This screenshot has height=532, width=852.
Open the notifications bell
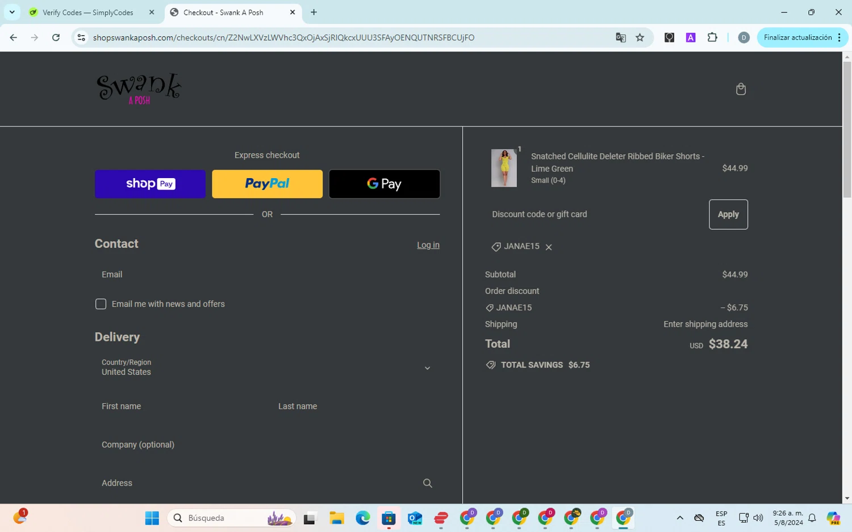tap(812, 518)
